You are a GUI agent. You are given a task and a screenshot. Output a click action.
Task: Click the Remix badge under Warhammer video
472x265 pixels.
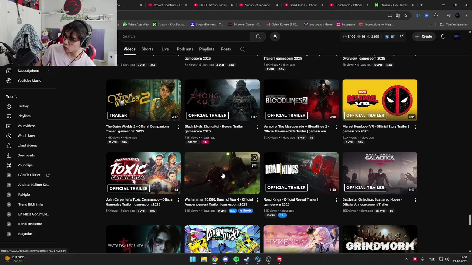(245, 211)
